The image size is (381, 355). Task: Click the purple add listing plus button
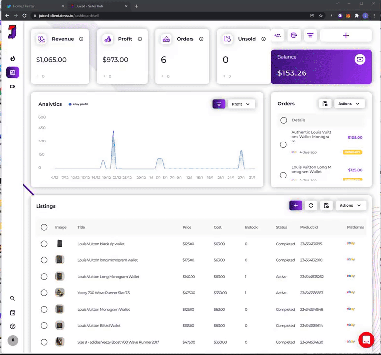[x=296, y=206]
